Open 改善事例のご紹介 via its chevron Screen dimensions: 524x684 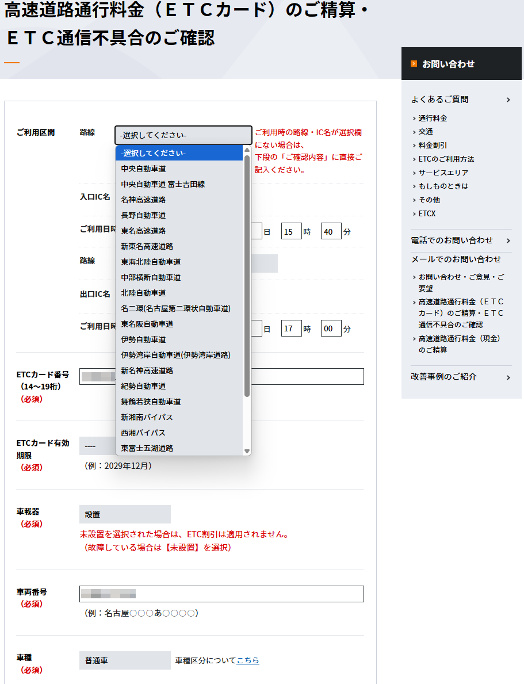508,377
